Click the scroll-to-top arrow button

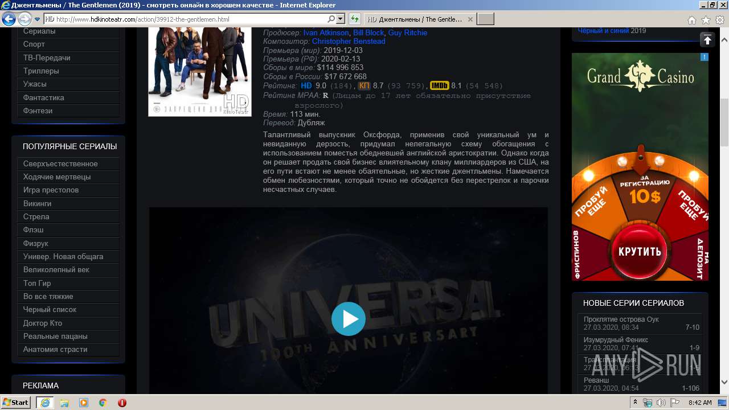pos(707,39)
